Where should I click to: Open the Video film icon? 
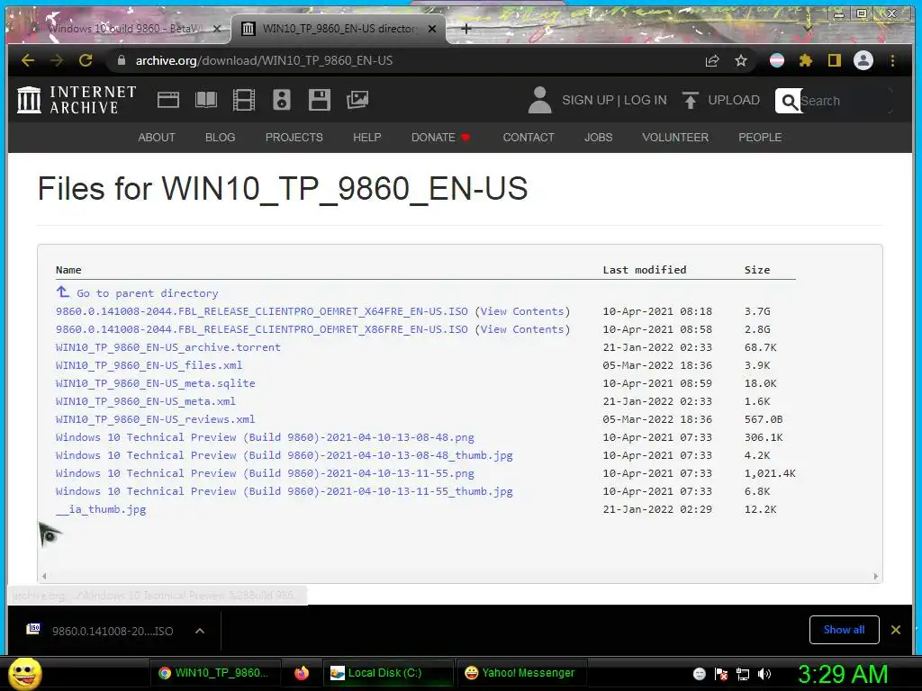tap(243, 100)
